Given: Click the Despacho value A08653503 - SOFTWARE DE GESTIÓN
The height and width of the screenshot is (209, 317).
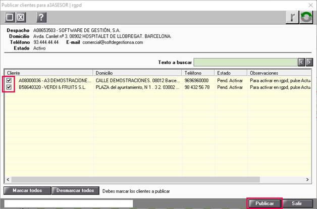Looking at the screenshot, I should (x=77, y=30).
